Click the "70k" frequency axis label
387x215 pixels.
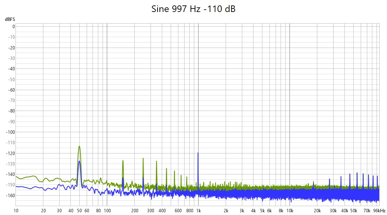367,211
